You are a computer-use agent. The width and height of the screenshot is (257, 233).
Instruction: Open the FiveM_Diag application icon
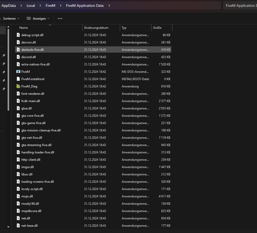pos(18,86)
